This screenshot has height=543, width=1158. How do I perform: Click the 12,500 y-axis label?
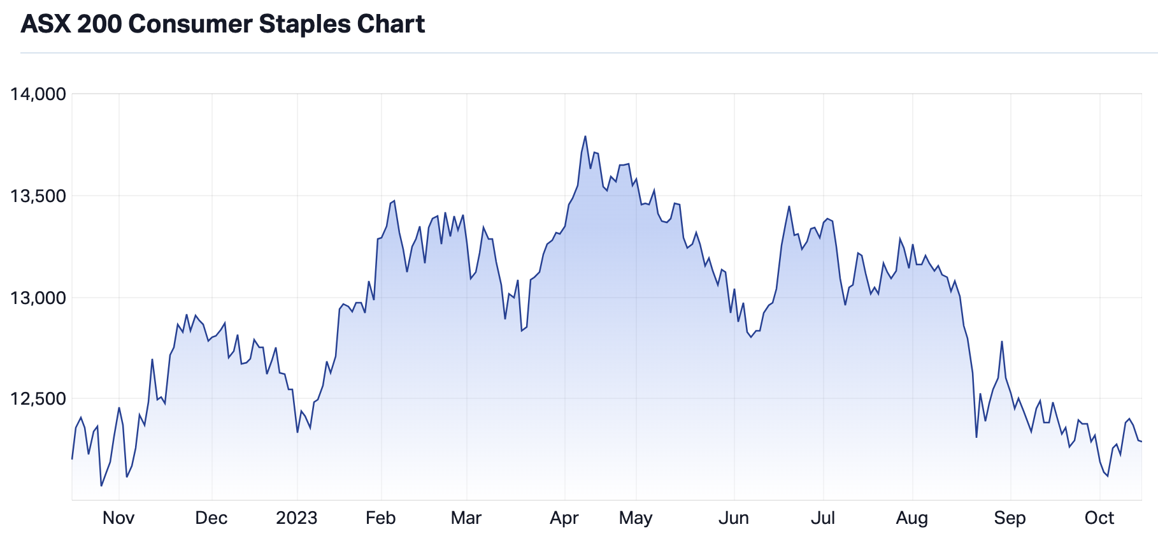pyautogui.click(x=38, y=399)
